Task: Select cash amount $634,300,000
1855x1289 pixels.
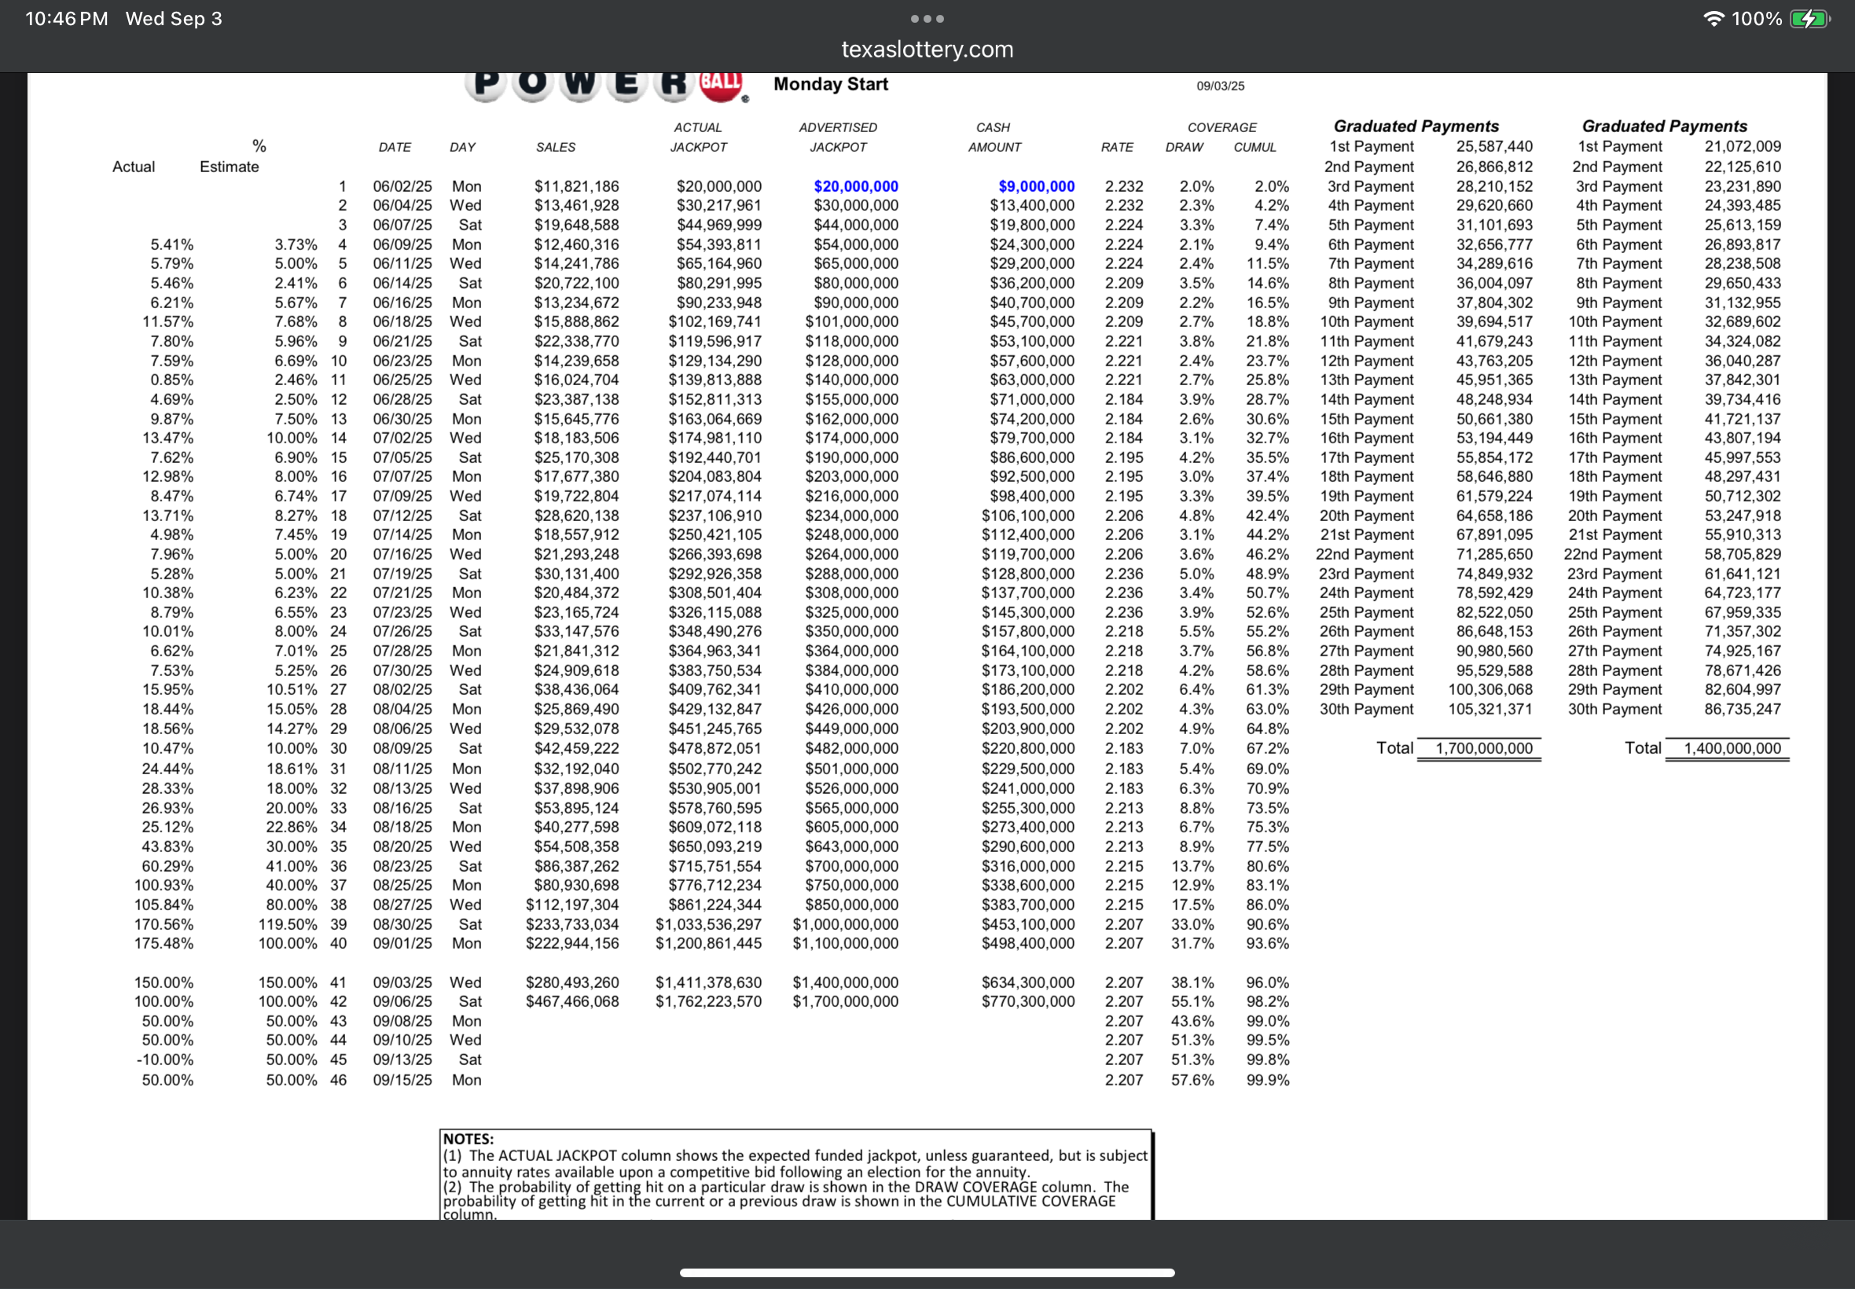Action: (1028, 983)
